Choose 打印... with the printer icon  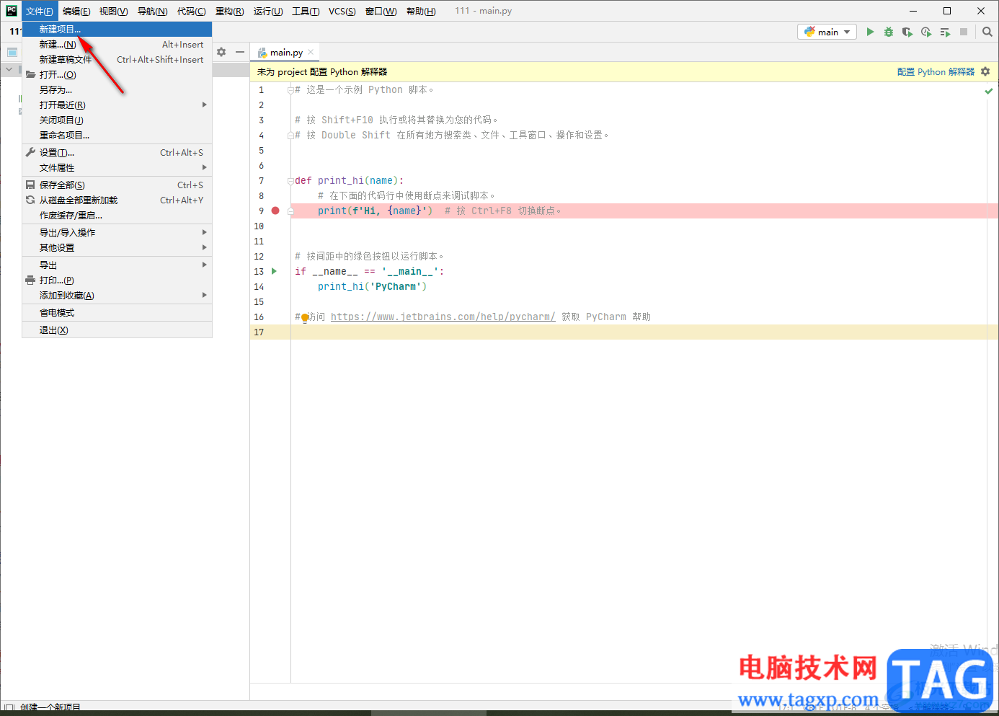coord(117,280)
